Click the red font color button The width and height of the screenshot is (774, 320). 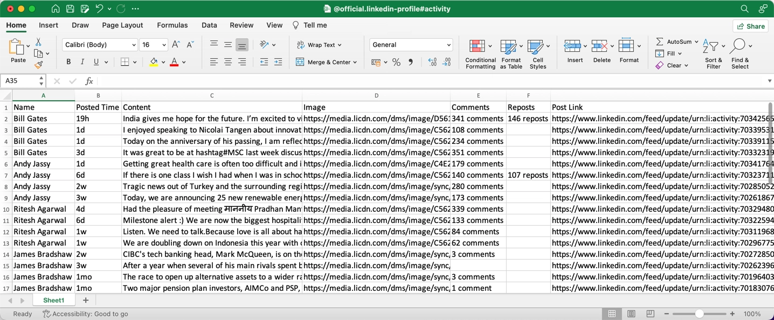point(174,62)
